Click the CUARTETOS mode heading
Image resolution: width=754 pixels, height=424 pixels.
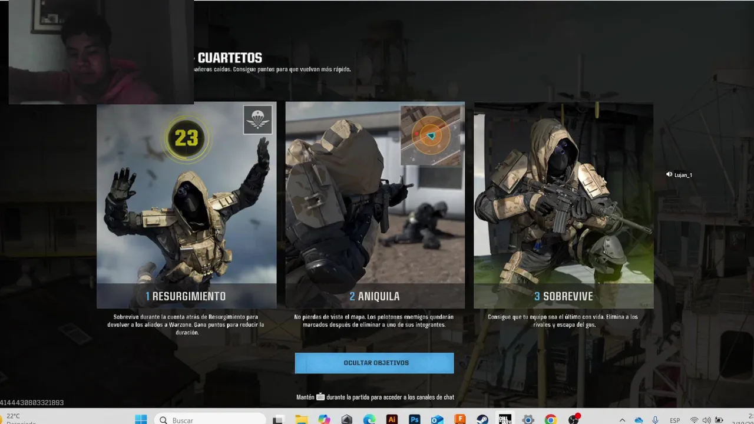coord(230,58)
